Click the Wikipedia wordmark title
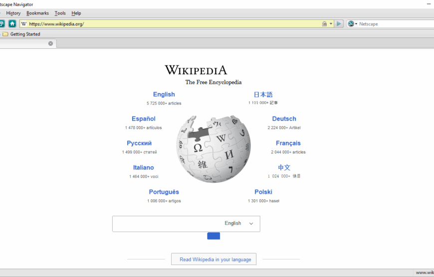Screen dimensions: 434x277 [x=196, y=70]
